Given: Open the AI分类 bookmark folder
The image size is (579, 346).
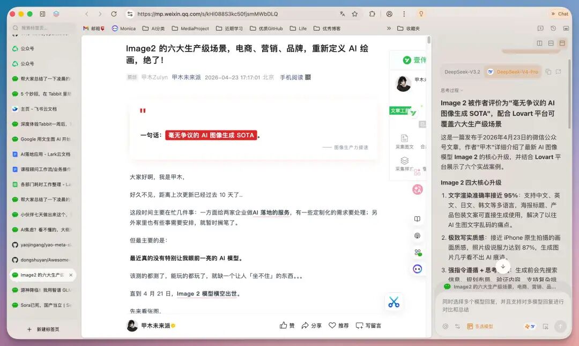Looking at the screenshot, I should [x=154, y=28].
